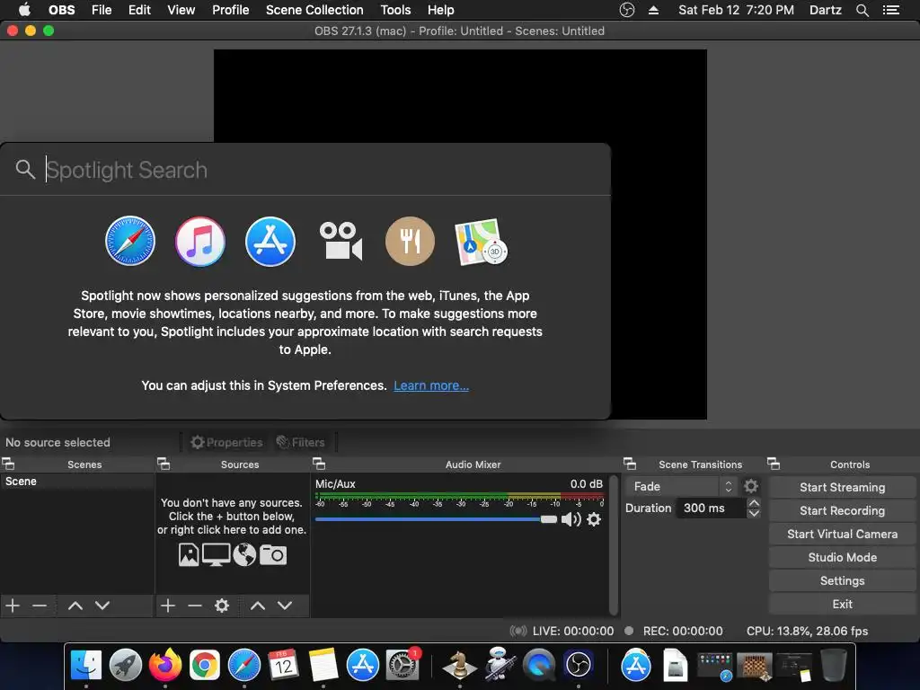Float the Audio Mixer dock panel

(x=319, y=464)
